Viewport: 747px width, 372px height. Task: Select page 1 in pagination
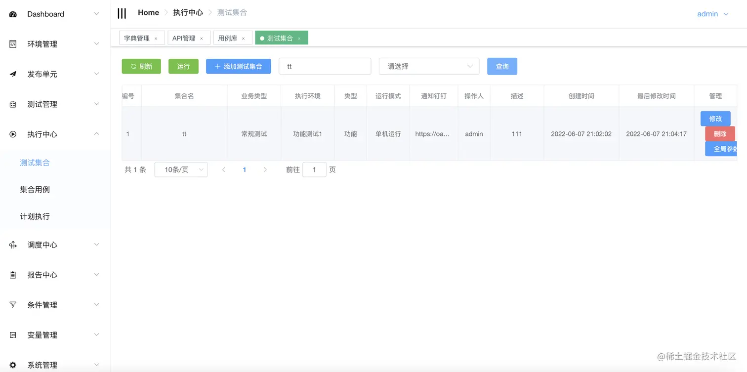tap(245, 169)
